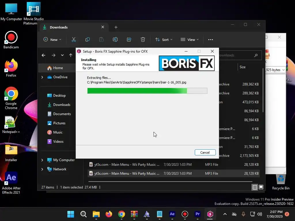Go up one folder level

[x=71, y=55]
